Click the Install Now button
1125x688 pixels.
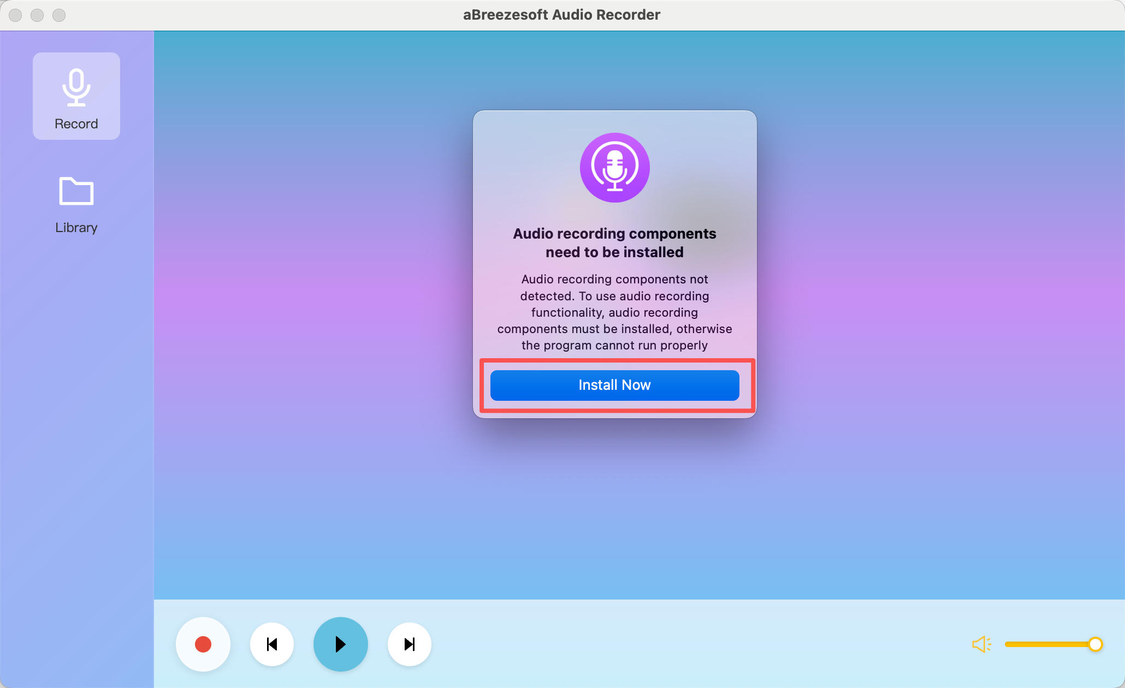(614, 385)
